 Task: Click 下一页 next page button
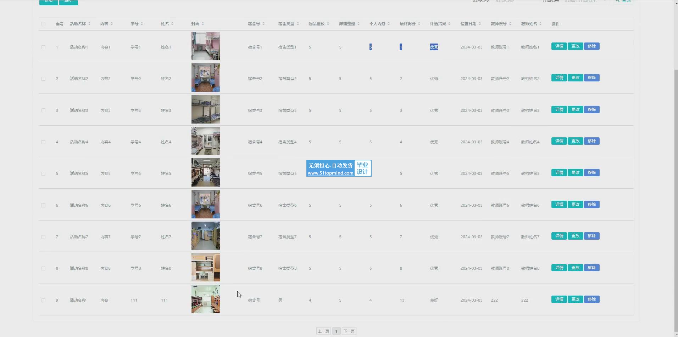pos(349,331)
